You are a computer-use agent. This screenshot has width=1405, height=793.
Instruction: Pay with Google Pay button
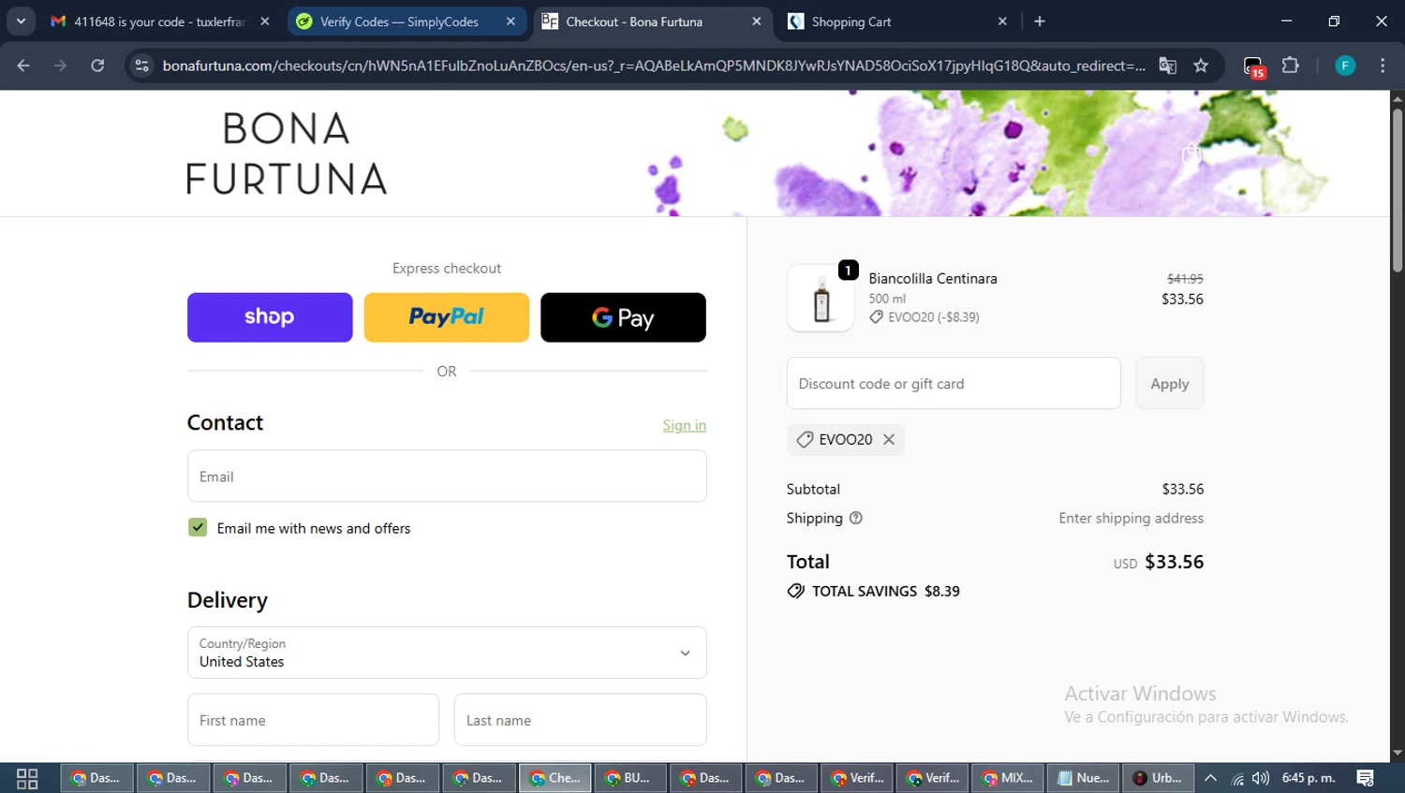[623, 317]
